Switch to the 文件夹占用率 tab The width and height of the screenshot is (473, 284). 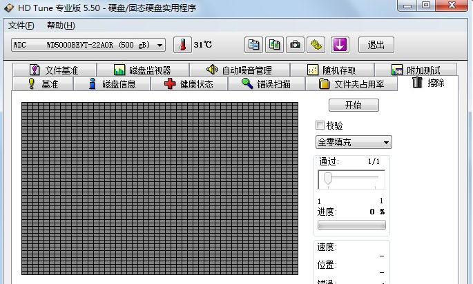351,83
